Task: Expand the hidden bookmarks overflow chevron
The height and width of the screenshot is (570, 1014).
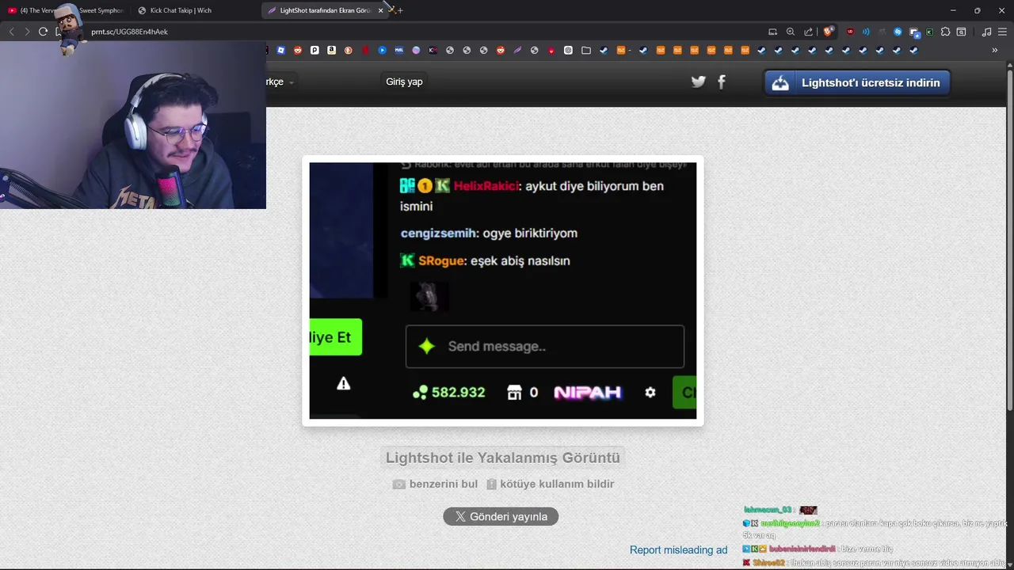Action: click(995, 50)
